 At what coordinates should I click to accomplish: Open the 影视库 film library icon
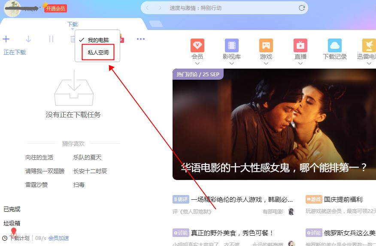pos(232,45)
